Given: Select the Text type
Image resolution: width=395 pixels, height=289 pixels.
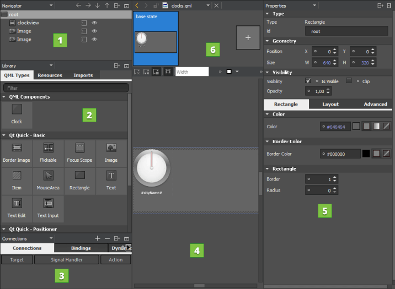Looking at the screenshot, I should (x=111, y=181).
